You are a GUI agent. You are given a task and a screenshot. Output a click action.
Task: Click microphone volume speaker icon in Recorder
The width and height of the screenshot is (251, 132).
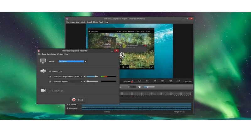tap(85, 77)
